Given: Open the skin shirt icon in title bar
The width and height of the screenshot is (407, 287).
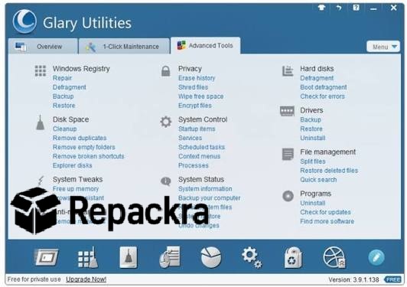Looking at the screenshot, I should click(x=321, y=8).
